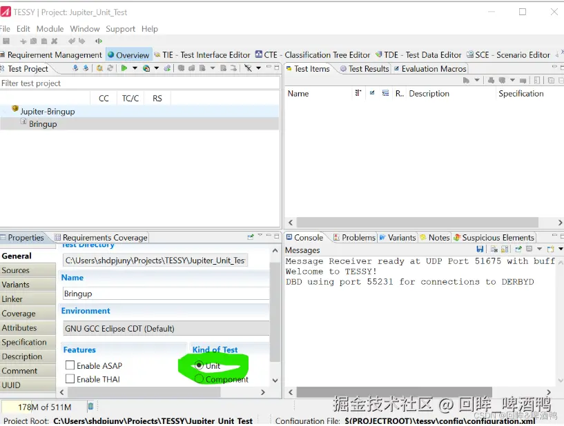The height and width of the screenshot is (426, 564).
Task: Click the paste icon in main toolbar
Action: coord(44,41)
